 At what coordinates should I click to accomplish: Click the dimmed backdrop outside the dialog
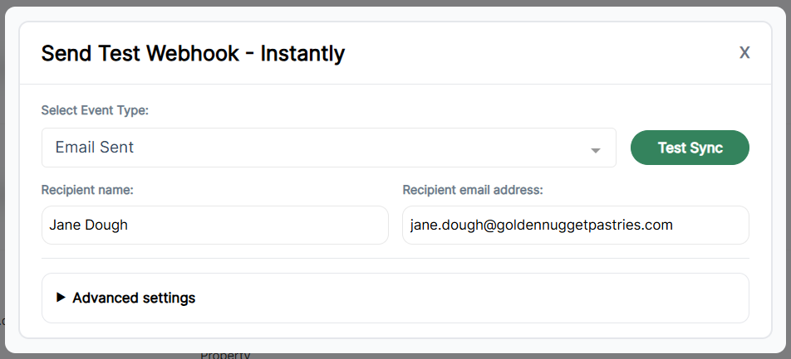(x=499, y=352)
